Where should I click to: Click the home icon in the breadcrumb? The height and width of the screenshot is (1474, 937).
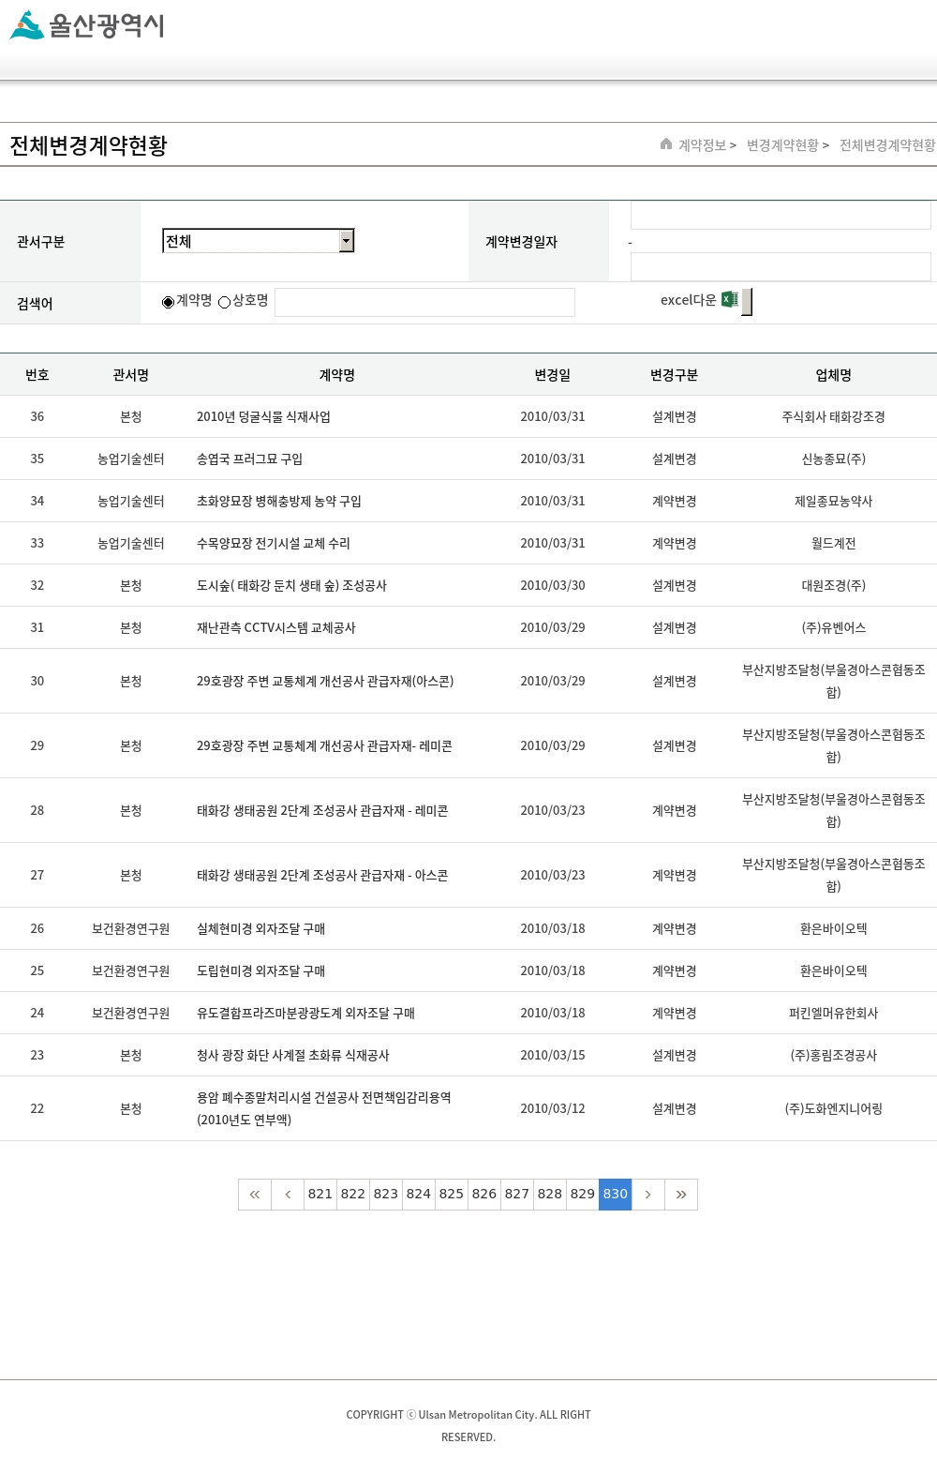coord(666,144)
